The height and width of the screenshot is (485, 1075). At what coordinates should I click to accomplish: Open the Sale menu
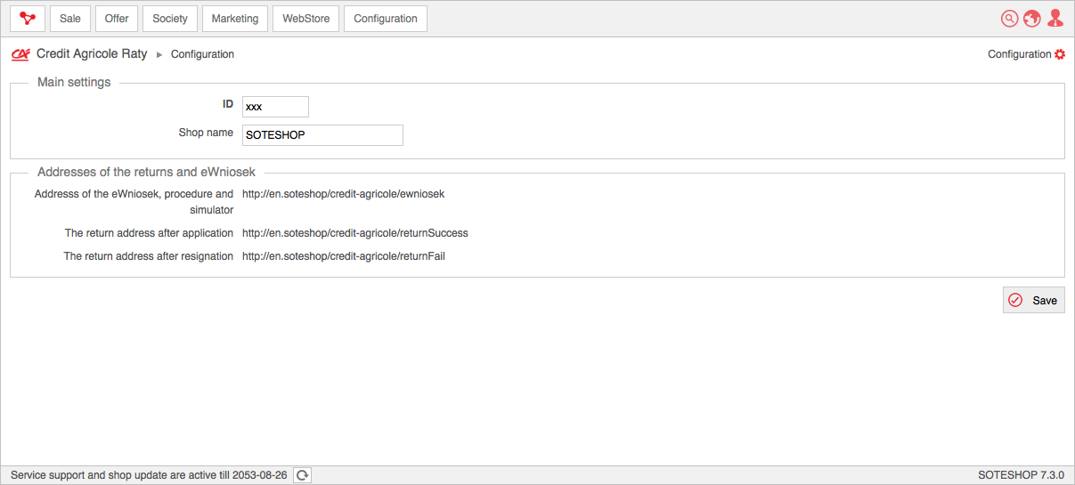70,19
